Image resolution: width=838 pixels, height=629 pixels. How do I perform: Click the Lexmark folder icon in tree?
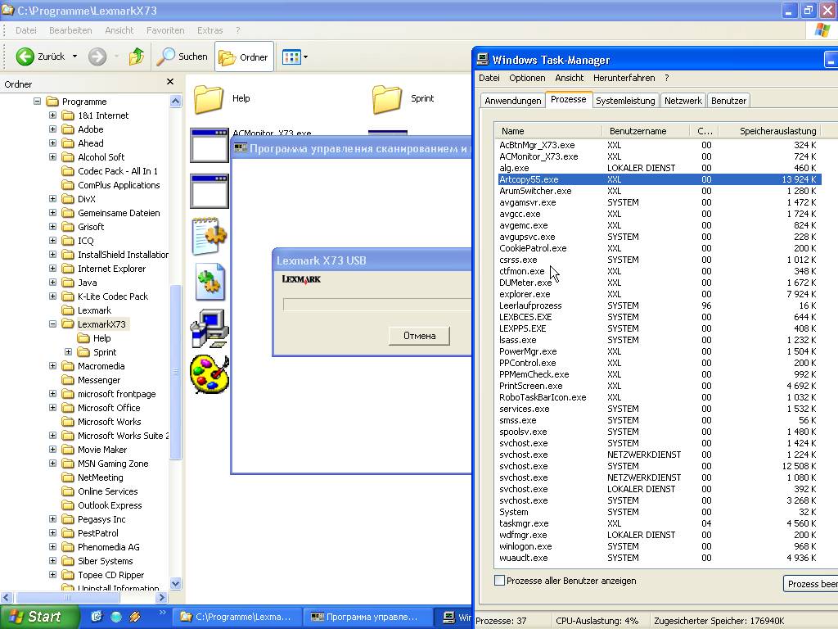click(x=68, y=310)
